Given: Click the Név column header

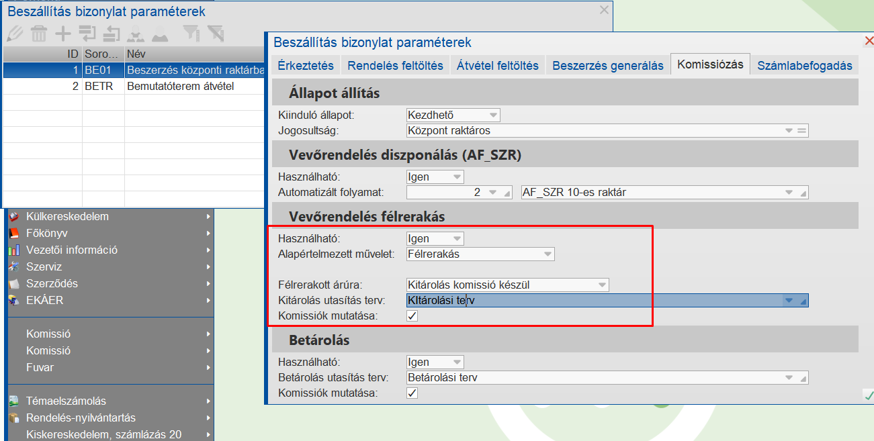Looking at the screenshot, I should pos(195,54).
